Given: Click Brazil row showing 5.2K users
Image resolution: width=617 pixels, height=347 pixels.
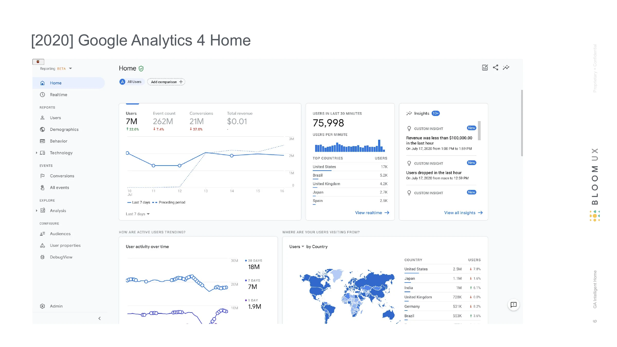Looking at the screenshot, I should [x=350, y=175].
